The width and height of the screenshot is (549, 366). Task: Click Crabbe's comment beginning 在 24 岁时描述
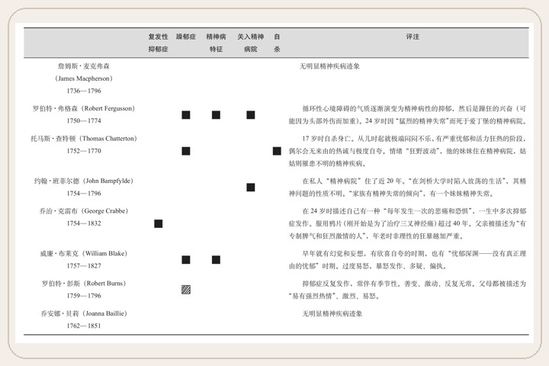click(407, 223)
